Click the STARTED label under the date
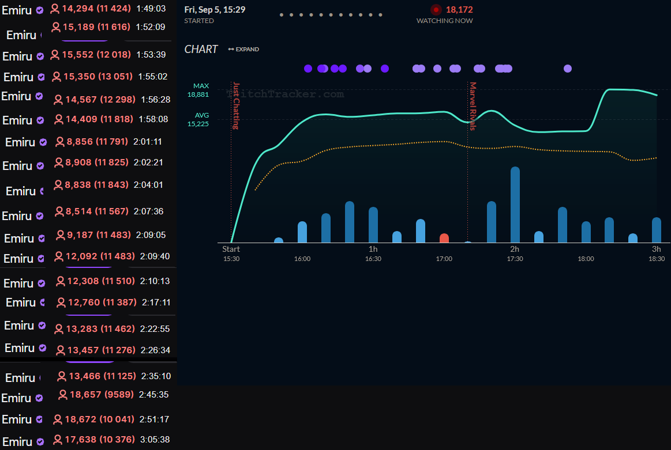Screen dimensions: 671x450 coord(199,21)
